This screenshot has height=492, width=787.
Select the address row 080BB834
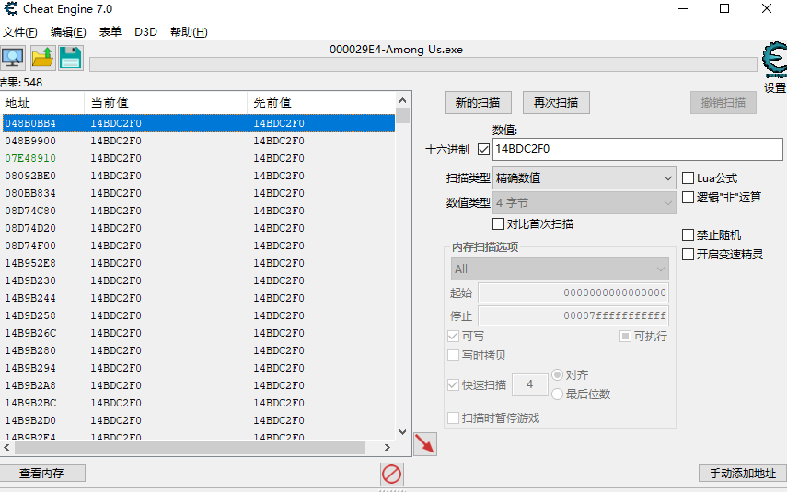[199, 194]
